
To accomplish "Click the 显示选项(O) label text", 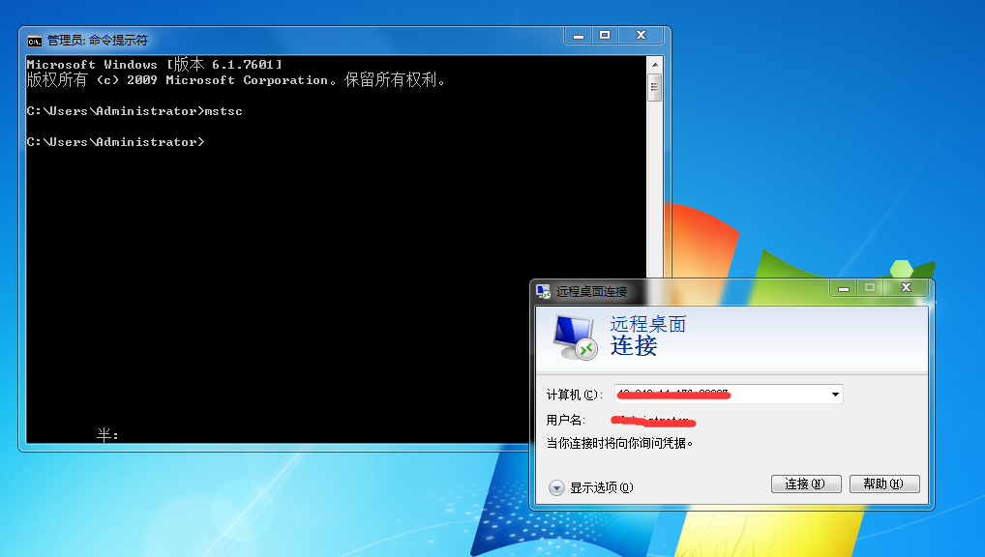I will 601,488.
